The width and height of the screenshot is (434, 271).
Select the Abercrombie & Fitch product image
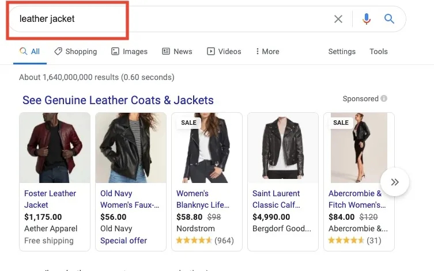tap(359, 147)
